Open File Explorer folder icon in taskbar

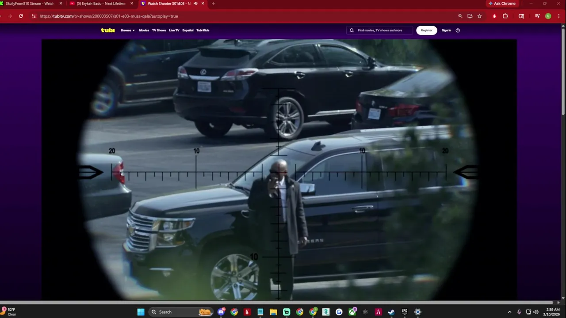(273, 312)
